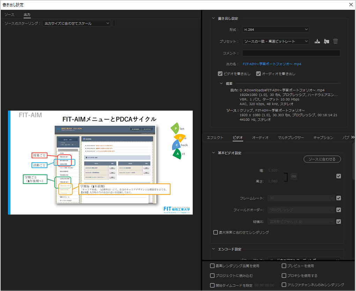
Task: Open the 縦横比 dropdown
Action: point(301,222)
